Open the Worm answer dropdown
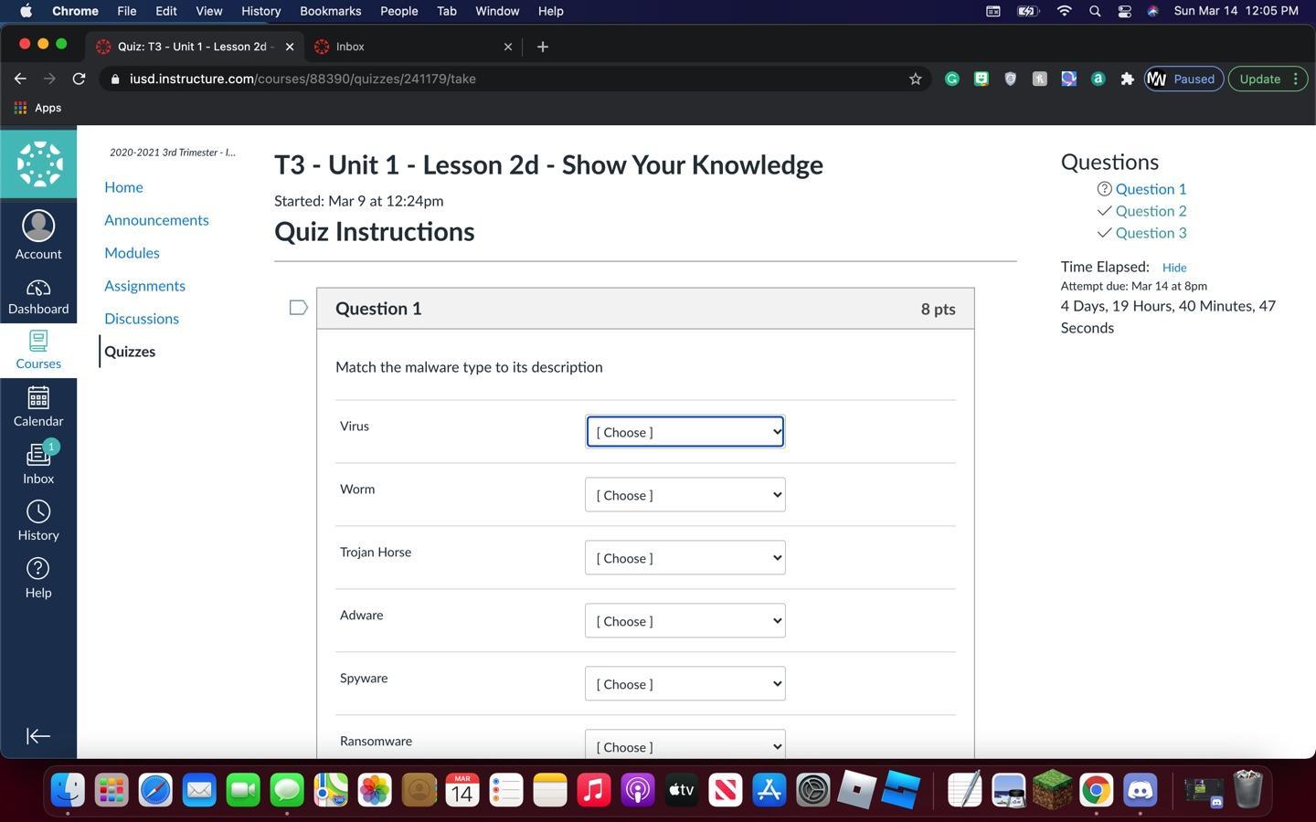1316x822 pixels. (685, 495)
